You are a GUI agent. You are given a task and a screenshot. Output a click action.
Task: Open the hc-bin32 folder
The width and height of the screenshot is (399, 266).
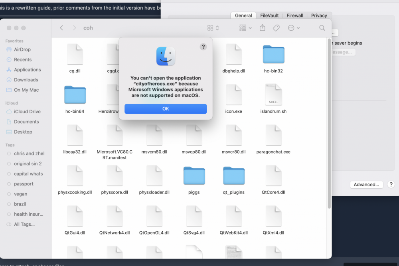pos(273,55)
